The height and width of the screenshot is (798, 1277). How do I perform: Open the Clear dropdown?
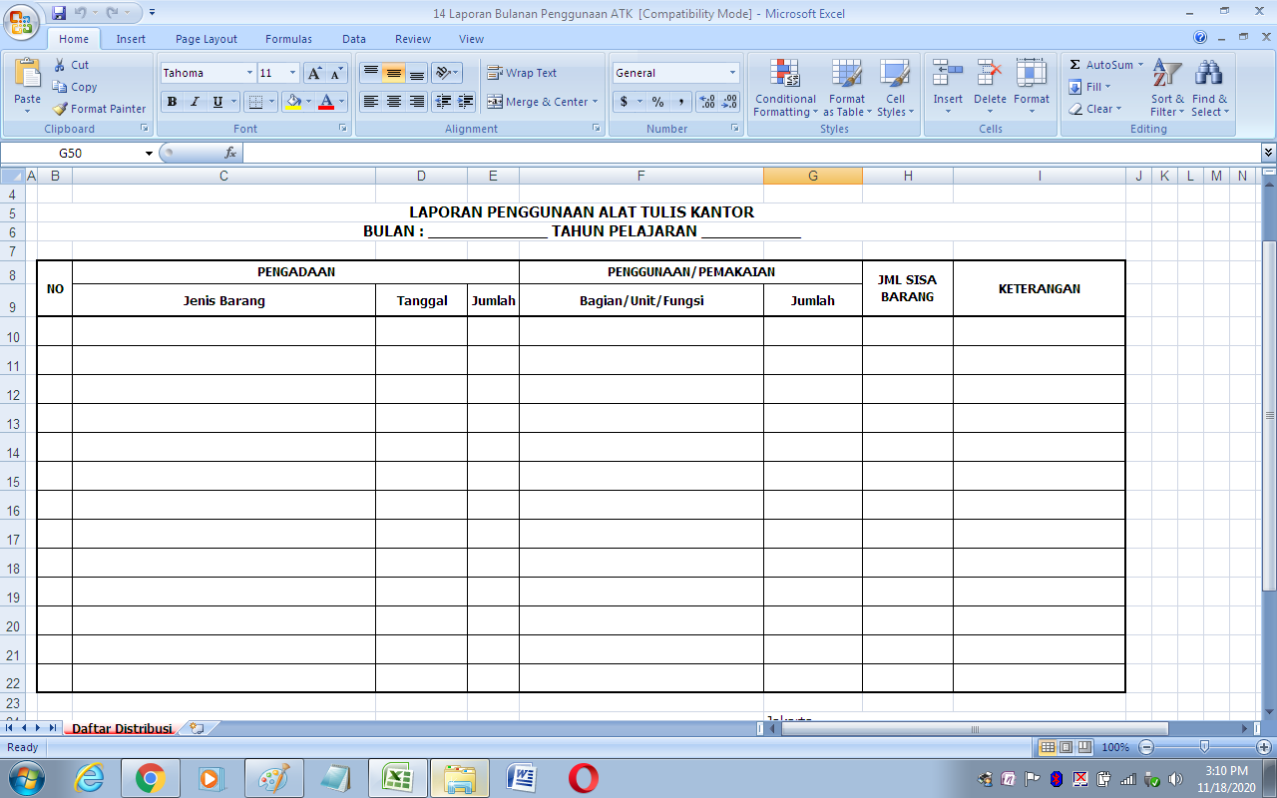[x=1094, y=109]
